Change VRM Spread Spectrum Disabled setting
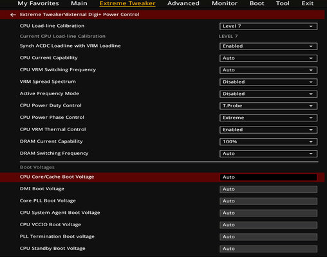The width and height of the screenshot is (327, 257). point(268,82)
